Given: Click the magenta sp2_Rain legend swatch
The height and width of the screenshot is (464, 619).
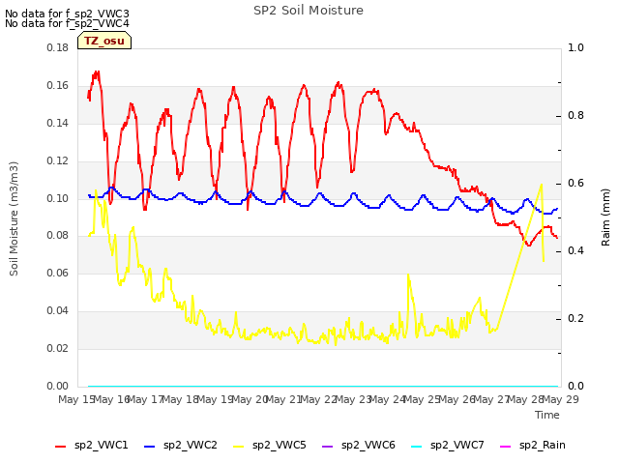Looking at the screenshot, I should coord(505,447).
